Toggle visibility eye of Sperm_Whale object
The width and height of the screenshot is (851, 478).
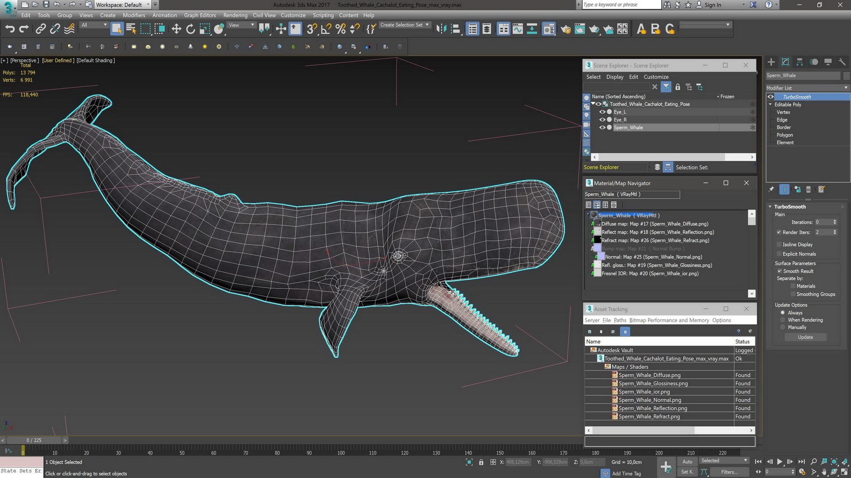[602, 127]
